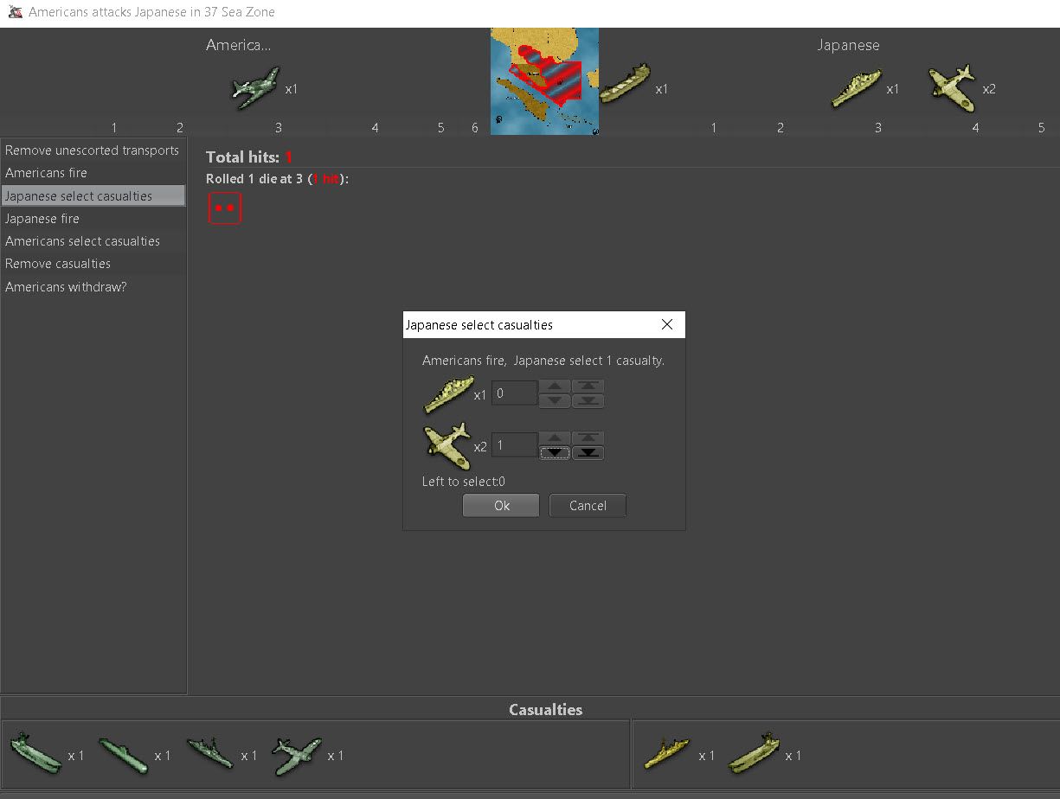Select the 'Remove unescorted transports' step
The image size is (1060, 799).
pyautogui.click(x=92, y=150)
